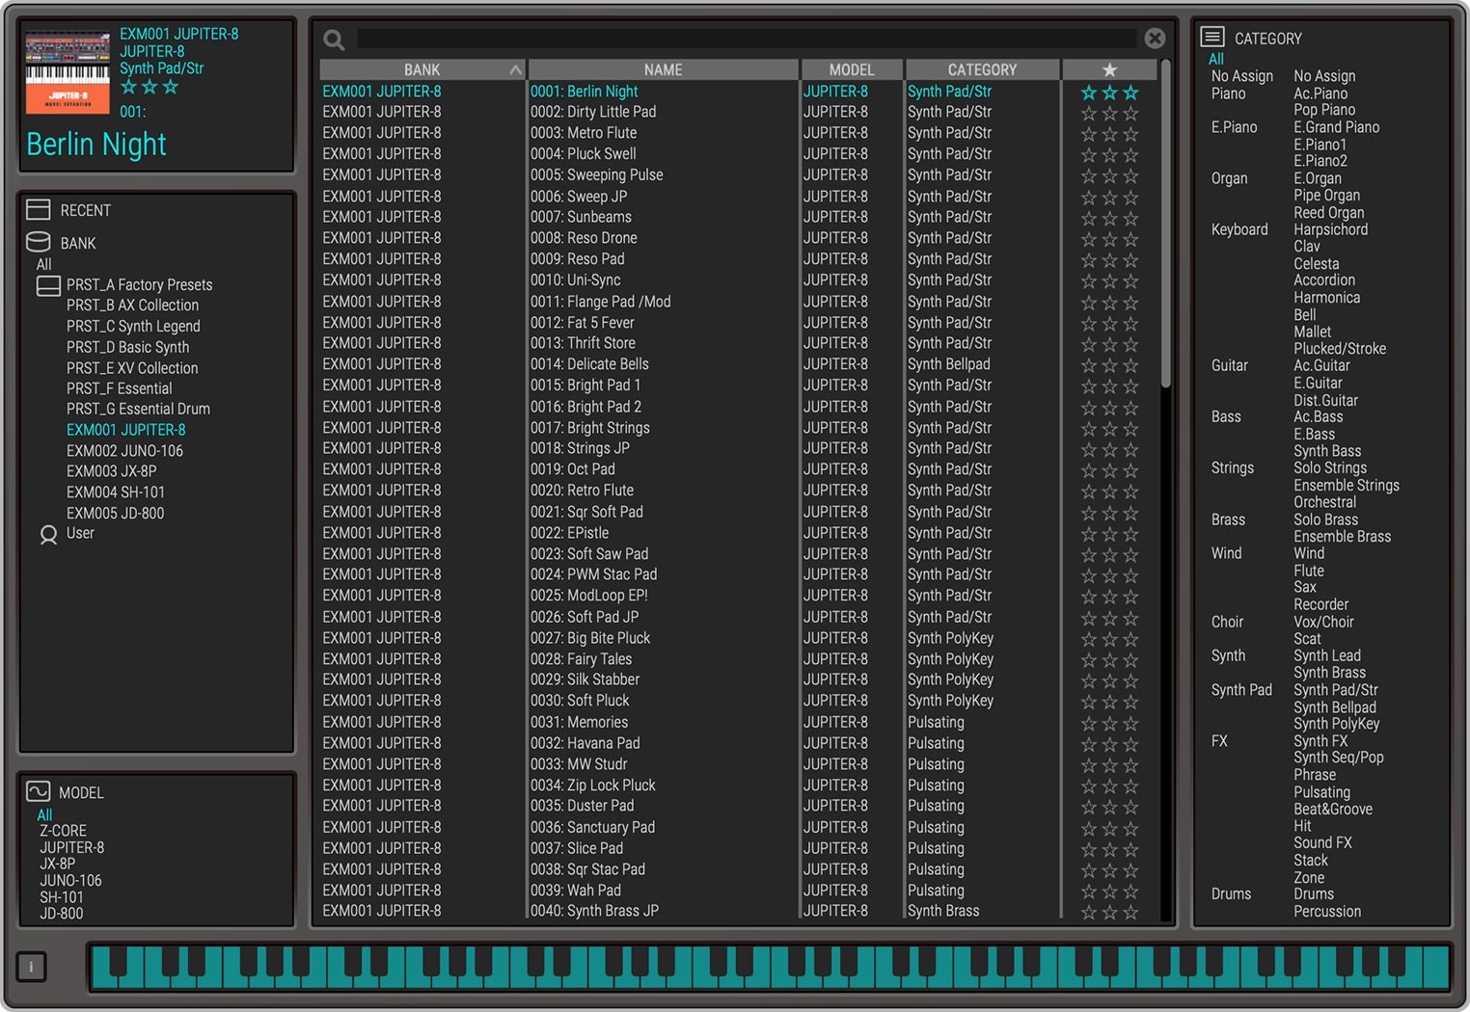This screenshot has height=1012, width=1470.
Task: Filter category by Dist.Guitar
Action: [x=1325, y=400]
